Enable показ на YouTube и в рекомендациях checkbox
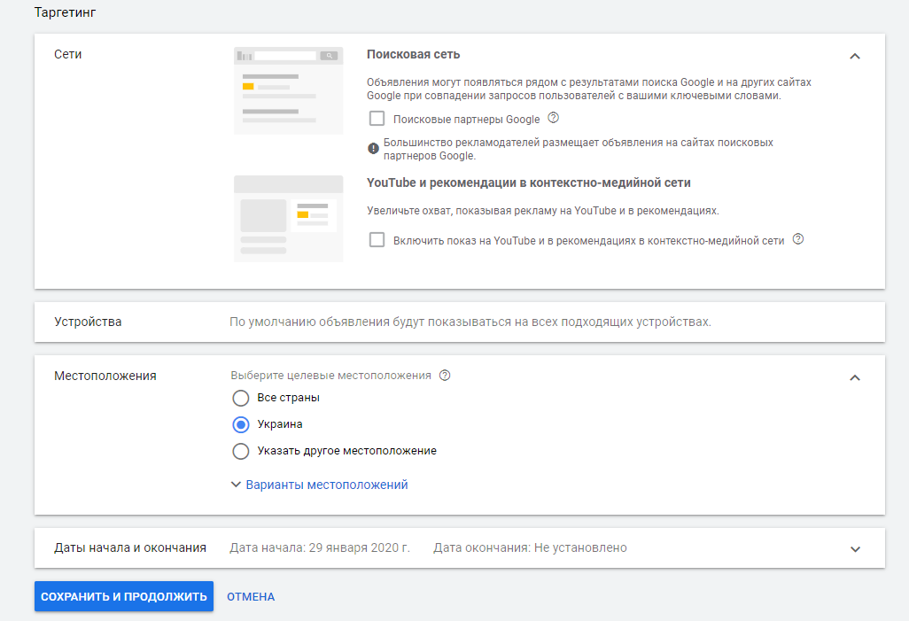The height and width of the screenshot is (621, 909). (377, 240)
